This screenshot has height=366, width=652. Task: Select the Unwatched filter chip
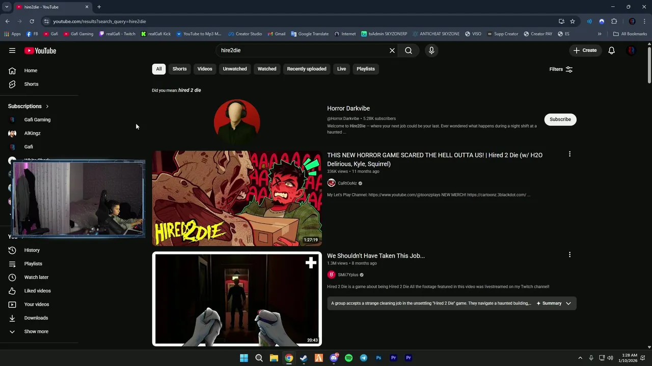235,69
